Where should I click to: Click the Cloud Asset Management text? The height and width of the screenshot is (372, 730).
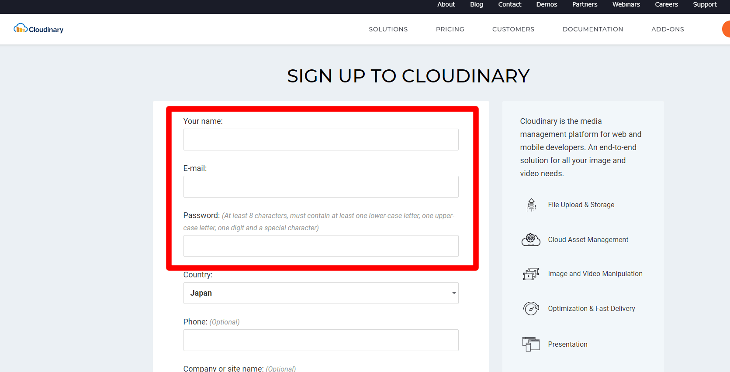click(x=588, y=240)
